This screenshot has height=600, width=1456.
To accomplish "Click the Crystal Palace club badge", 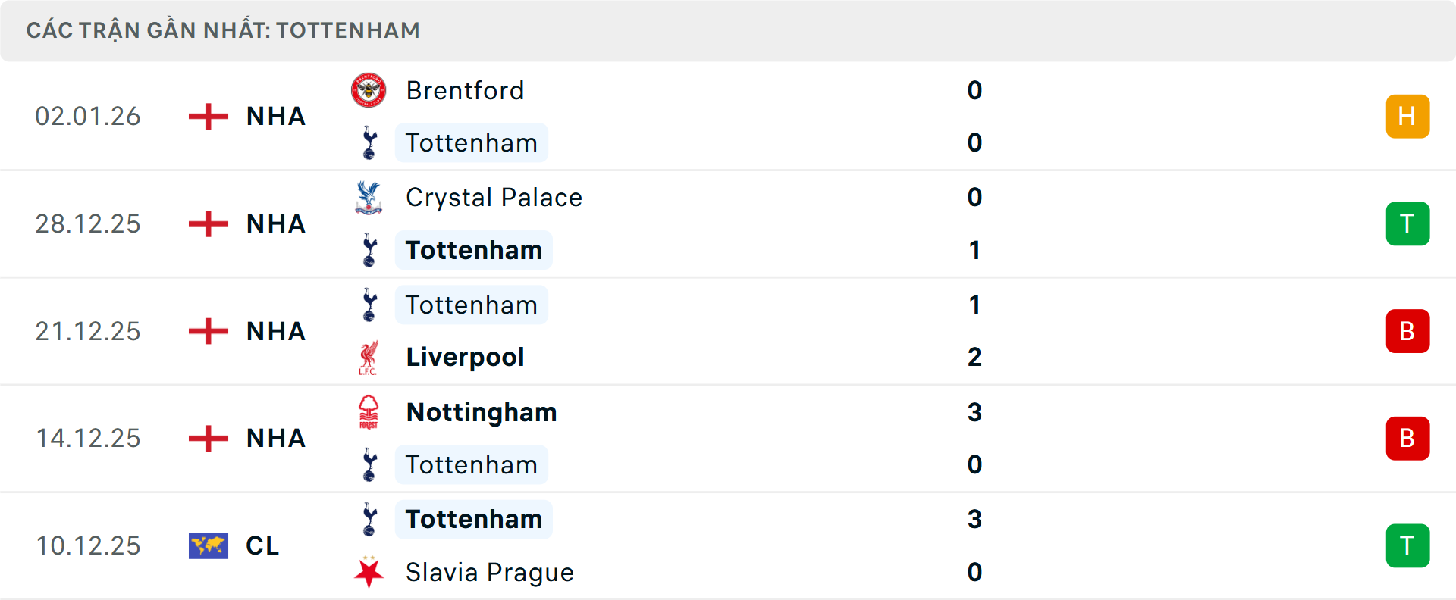I will (369, 197).
